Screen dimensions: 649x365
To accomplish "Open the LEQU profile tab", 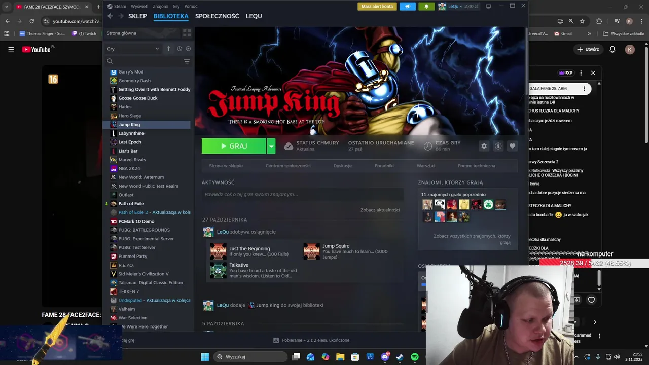I will point(254,16).
